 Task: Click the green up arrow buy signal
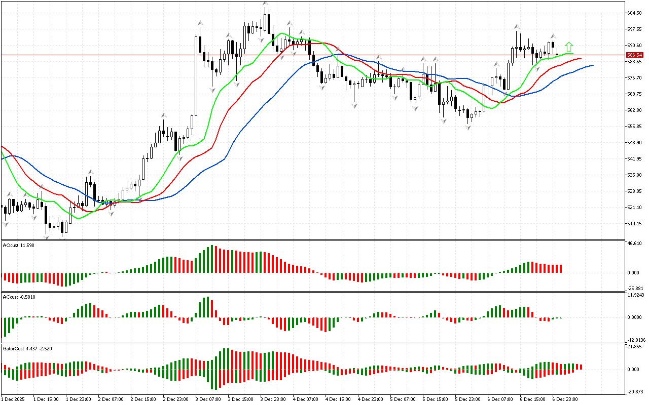pyautogui.click(x=569, y=47)
